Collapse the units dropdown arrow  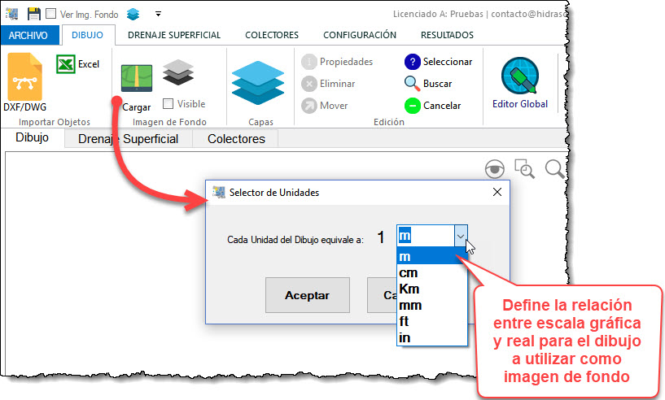[x=461, y=236]
